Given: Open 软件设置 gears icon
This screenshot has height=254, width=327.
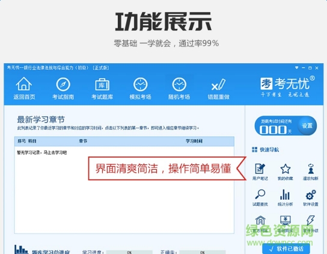Looking at the screenshot, I should (311, 194).
